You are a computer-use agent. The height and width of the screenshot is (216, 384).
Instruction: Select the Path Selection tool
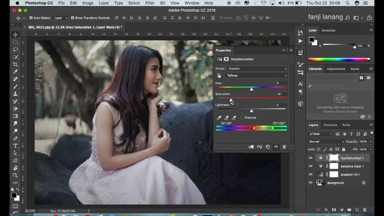click(x=16, y=154)
